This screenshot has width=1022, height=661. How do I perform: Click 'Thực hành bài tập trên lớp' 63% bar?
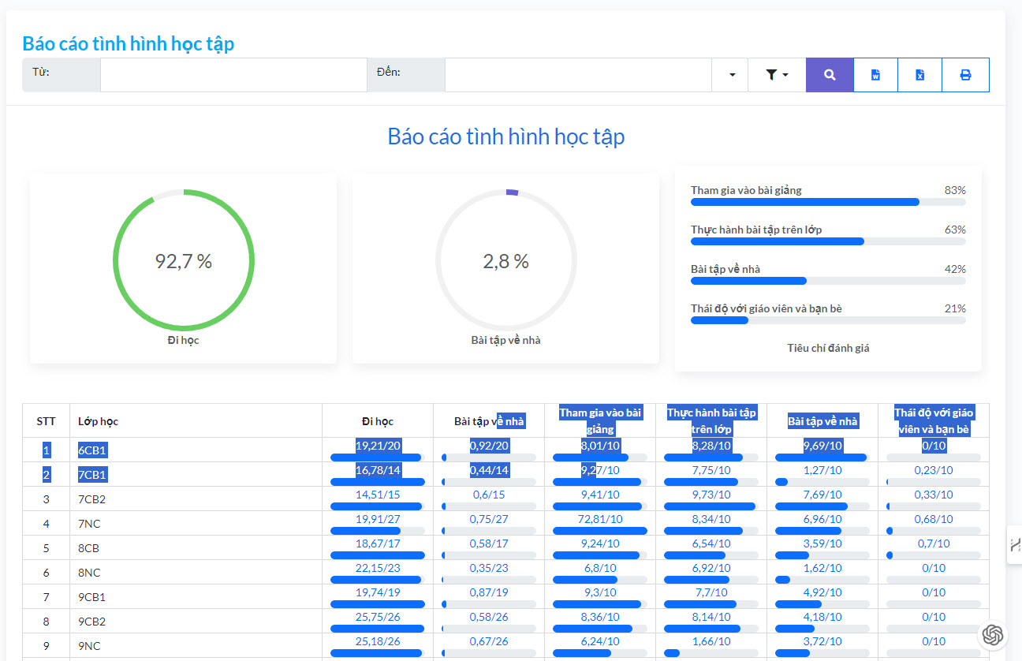pyautogui.click(x=828, y=241)
